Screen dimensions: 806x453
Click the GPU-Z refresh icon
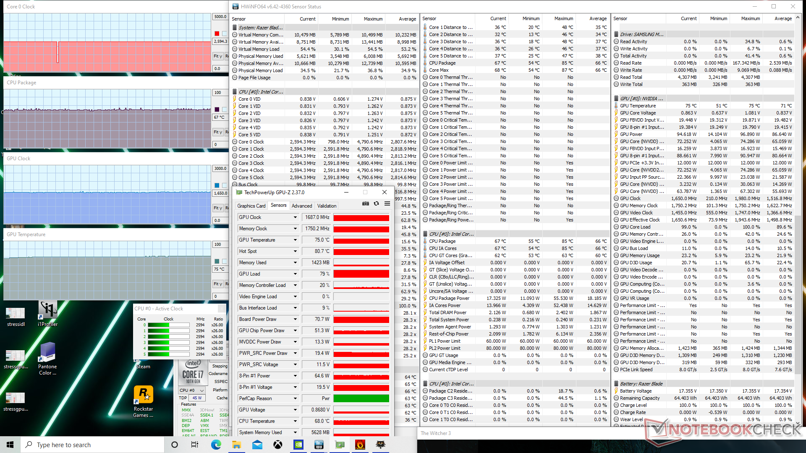[x=376, y=204]
